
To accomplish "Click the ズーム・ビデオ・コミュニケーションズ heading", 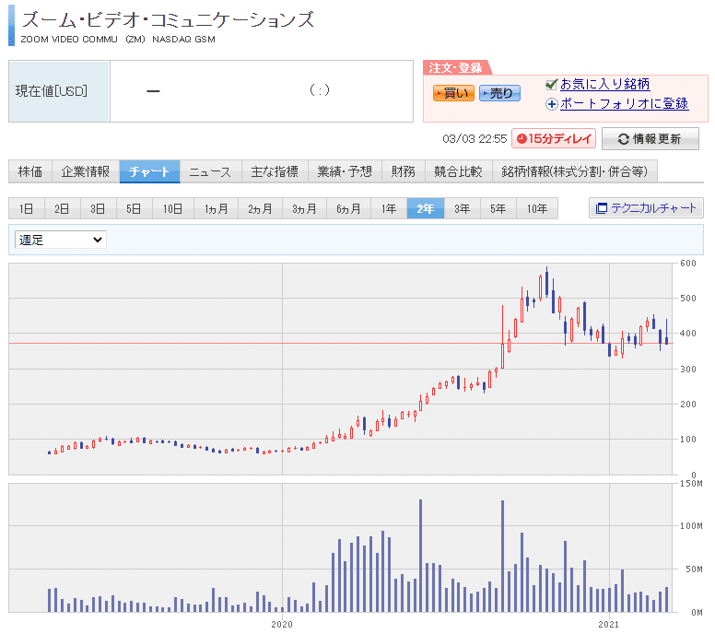I will [168, 19].
